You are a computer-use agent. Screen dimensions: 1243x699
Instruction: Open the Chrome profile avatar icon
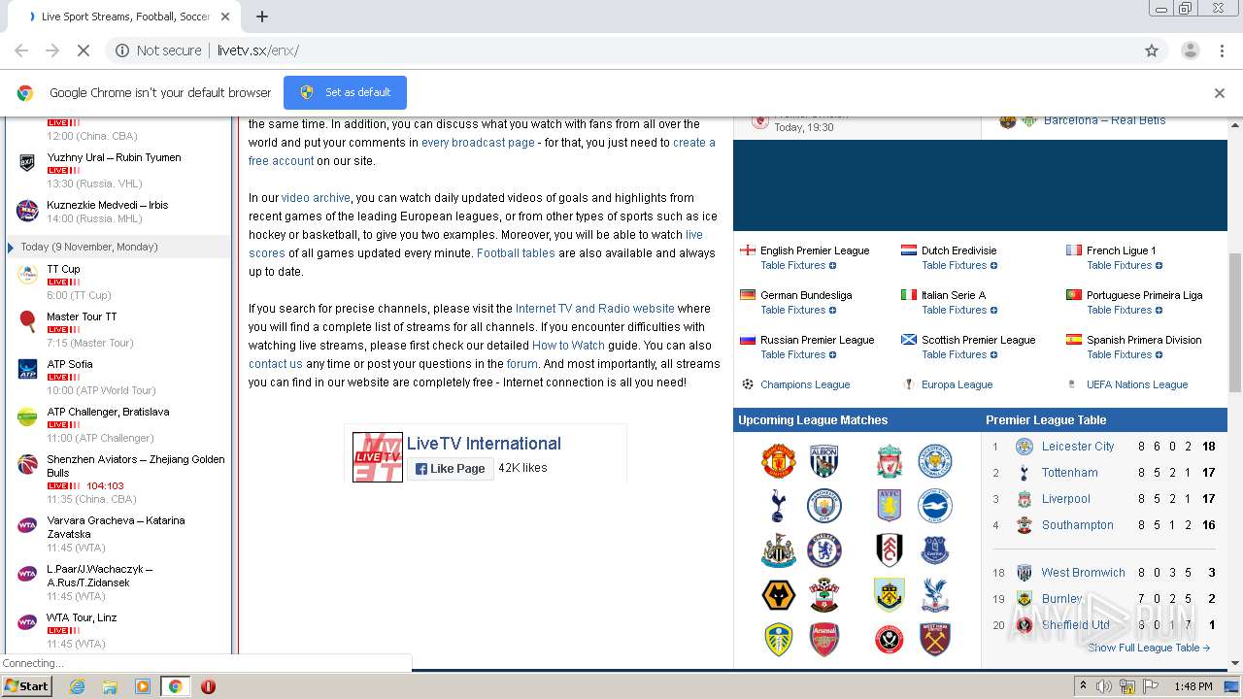pos(1190,50)
